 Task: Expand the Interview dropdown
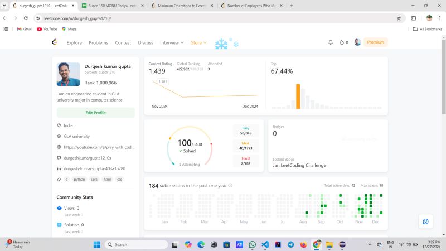pyautogui.click(x=172, y=42)
